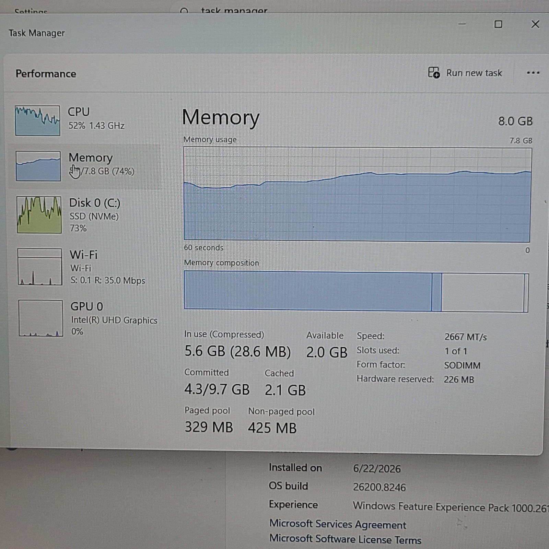
Task: Maximize the Task Manager window
Action: coord(498,24)
